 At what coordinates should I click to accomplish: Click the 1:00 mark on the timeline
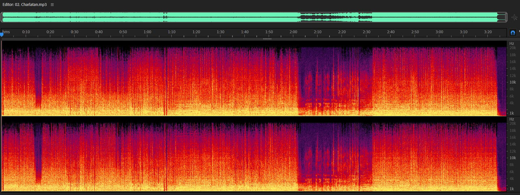click(x=147, y=32)
